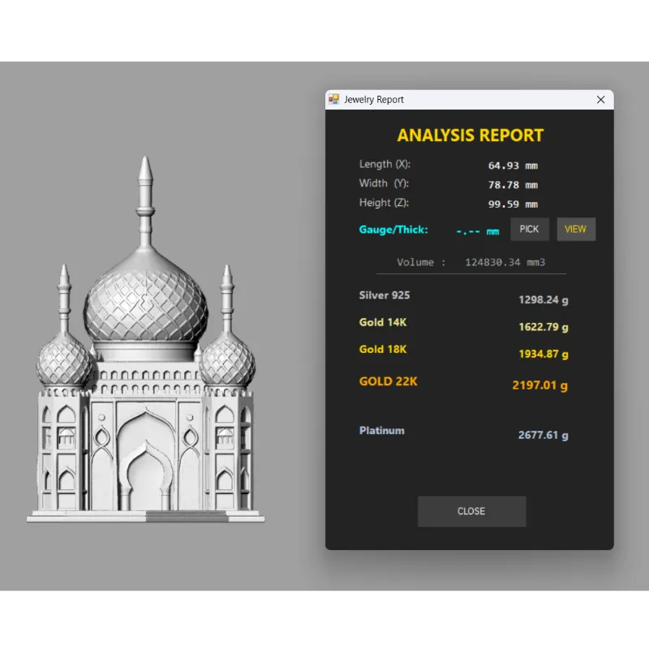This screenshot has height=649, width=649.
Task: Click the Height (Z) value 99.59 mm
Action: click(x=513, y=204)
